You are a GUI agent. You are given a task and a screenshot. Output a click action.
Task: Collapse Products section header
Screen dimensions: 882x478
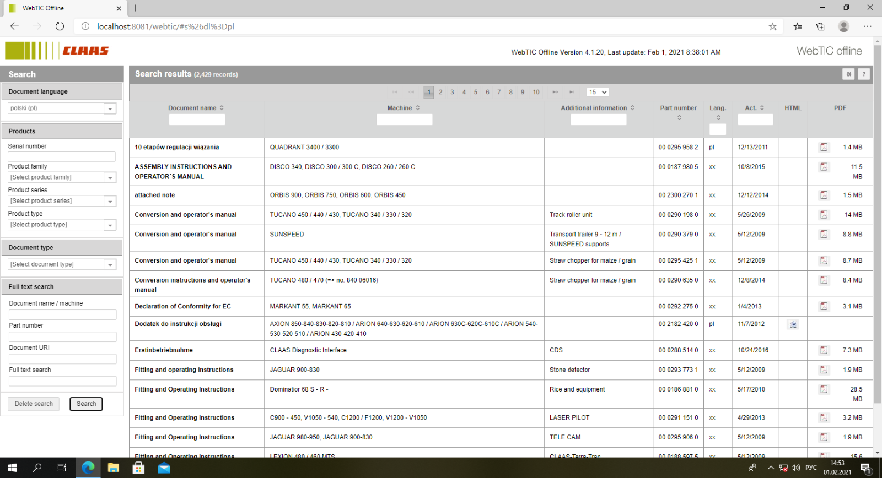[62, 131]
